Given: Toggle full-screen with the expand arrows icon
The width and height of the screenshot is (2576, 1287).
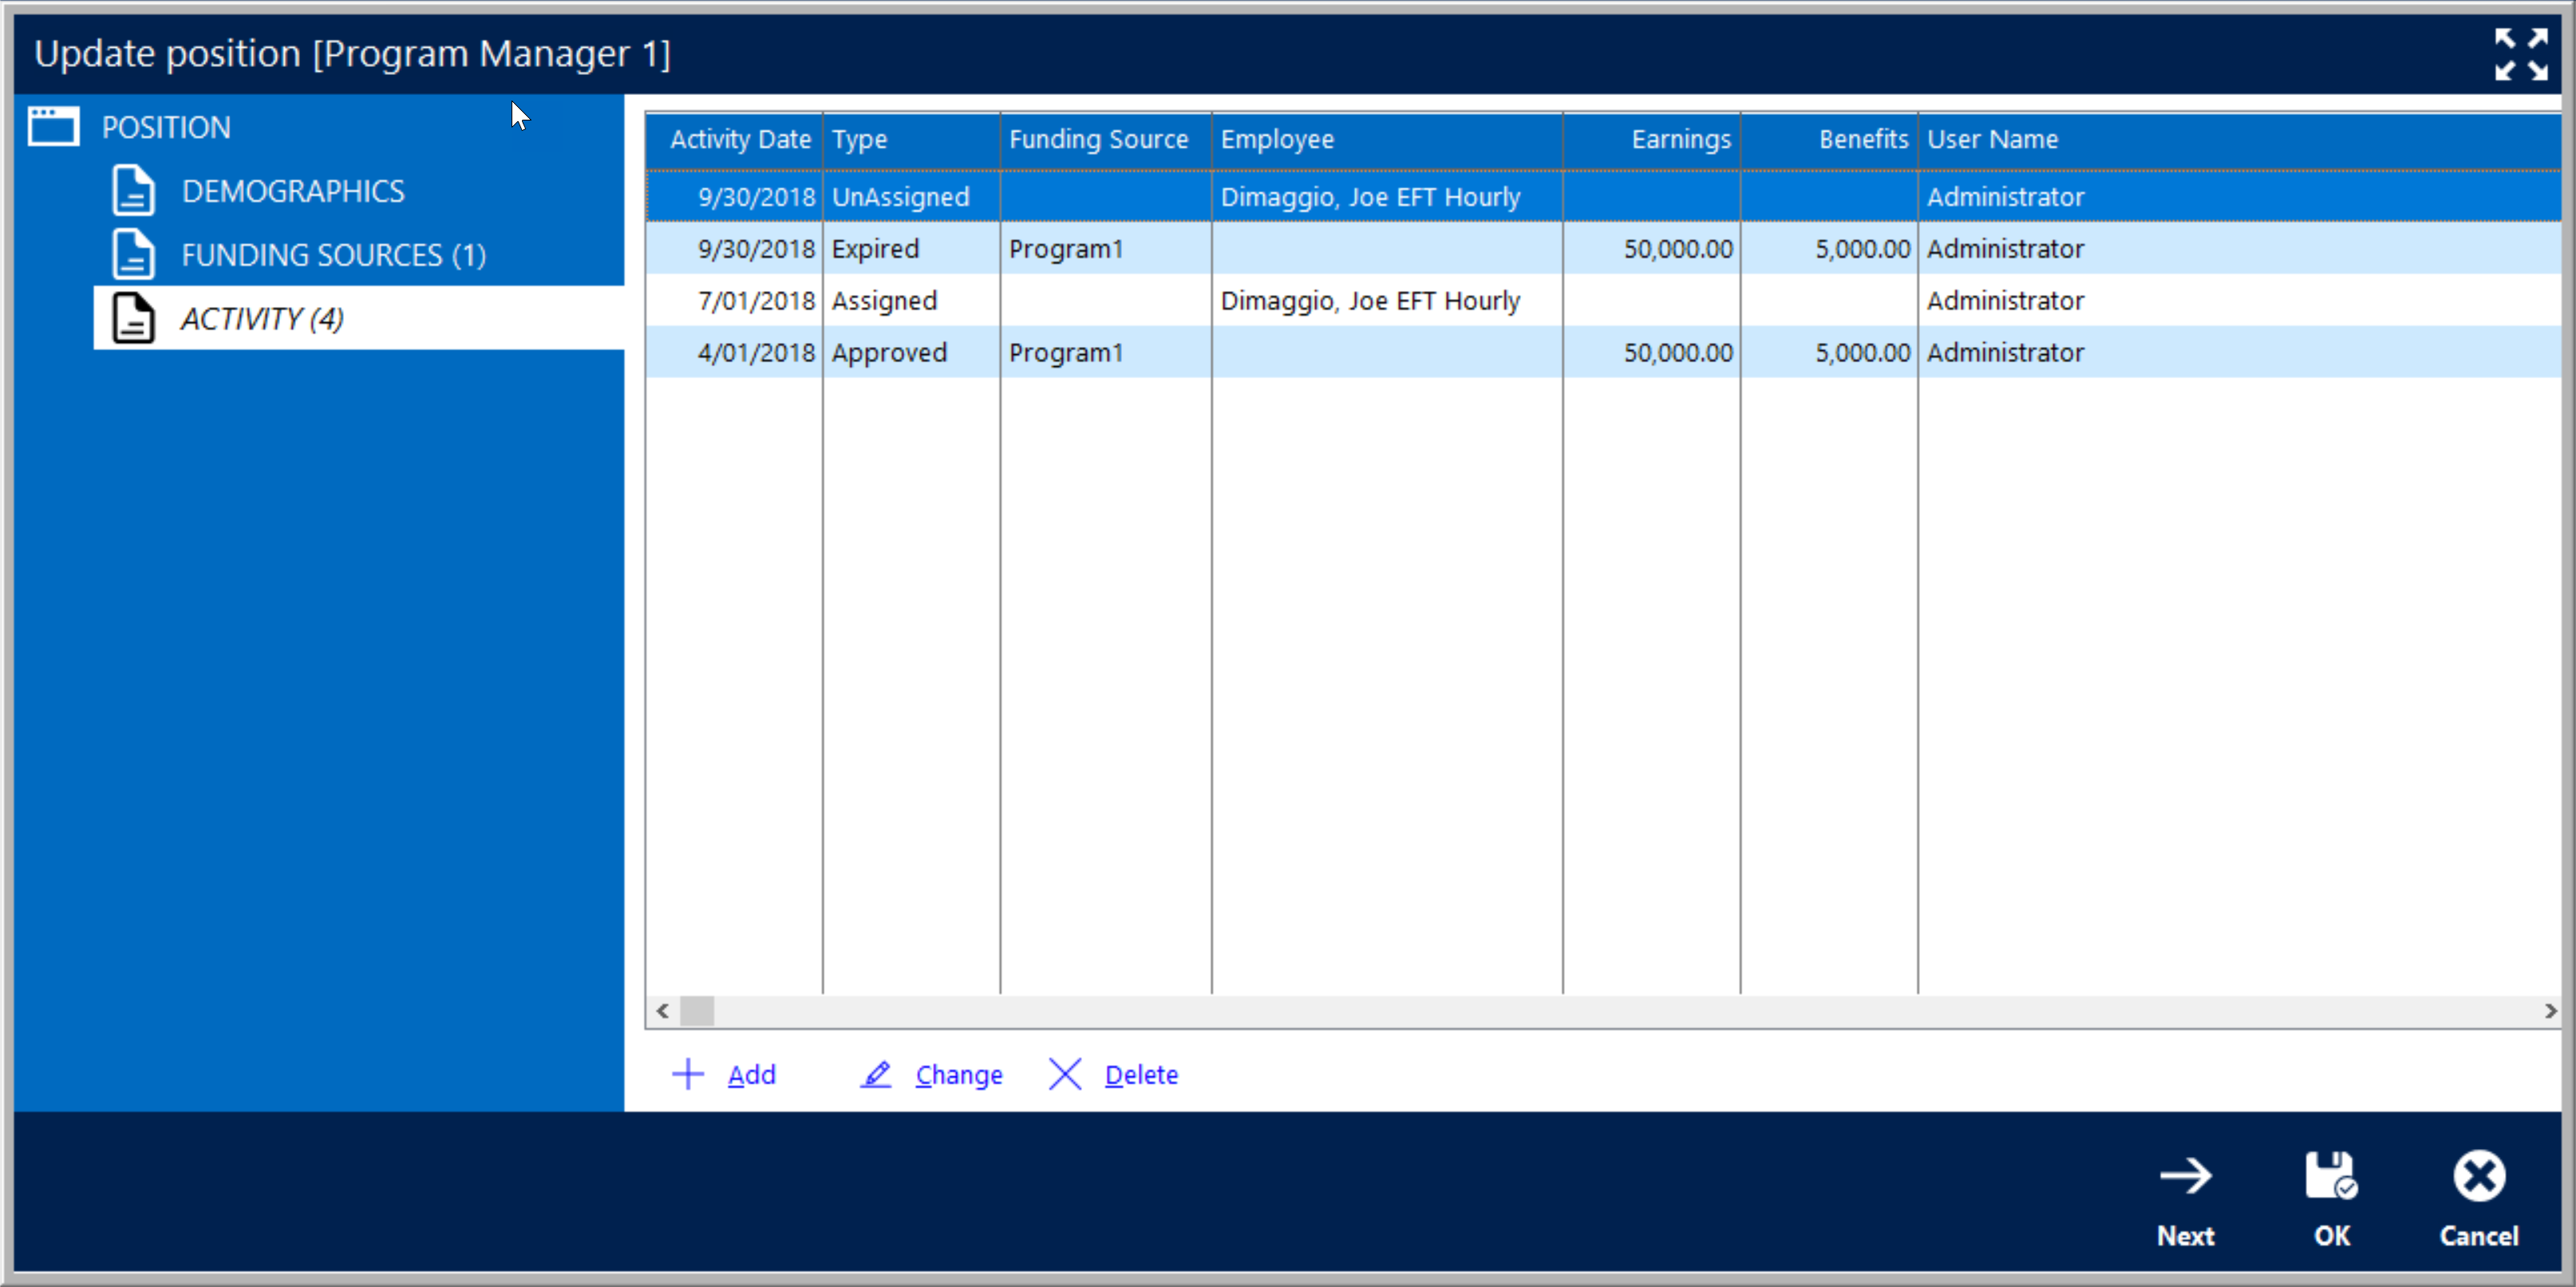Looking at the screenshot, I should [2520, 54].
